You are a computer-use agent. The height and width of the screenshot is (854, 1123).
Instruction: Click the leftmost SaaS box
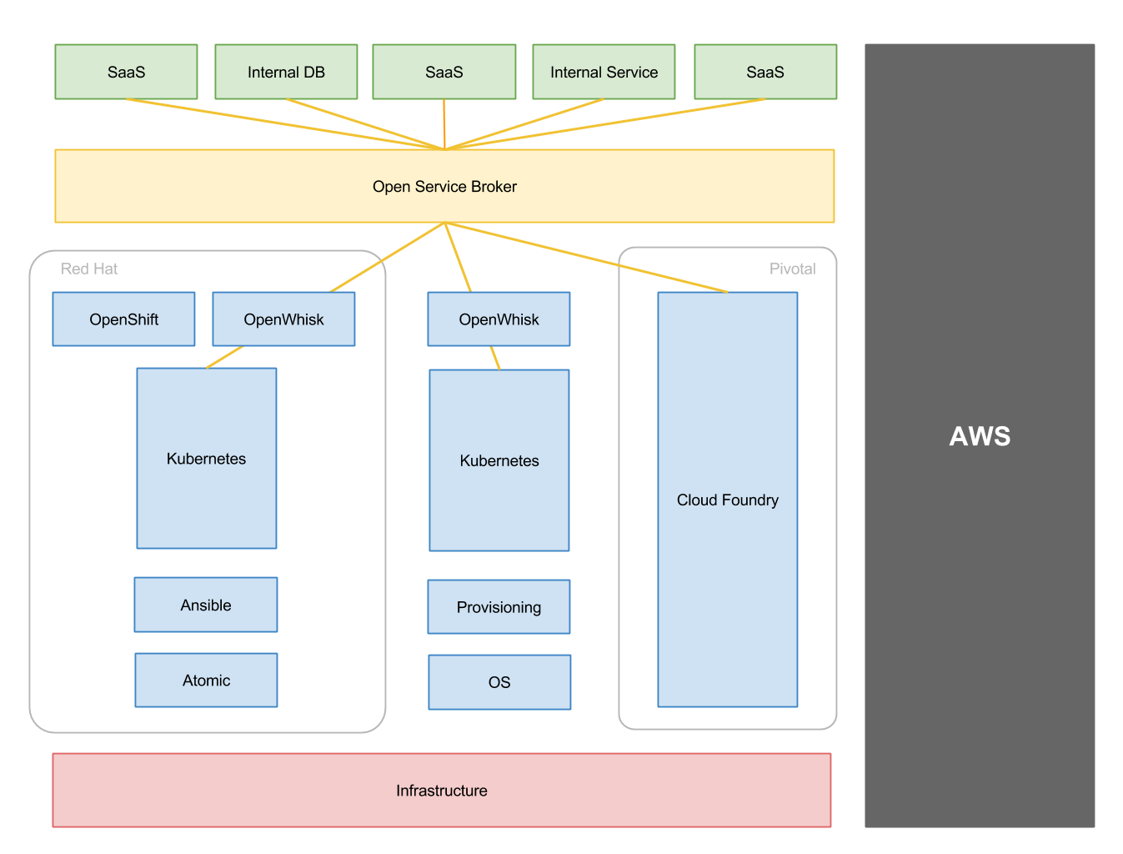(x=126, y=72)
